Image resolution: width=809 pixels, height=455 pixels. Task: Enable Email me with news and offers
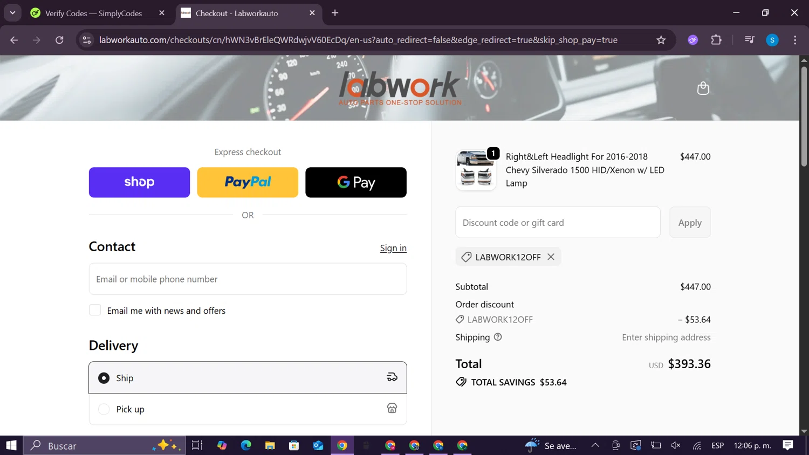pyautogui.click(x=95, y=310)
